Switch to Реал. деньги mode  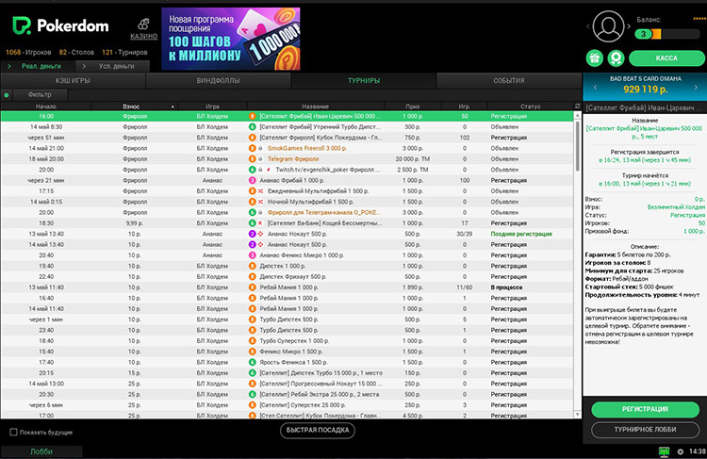(x=38, y=66)
